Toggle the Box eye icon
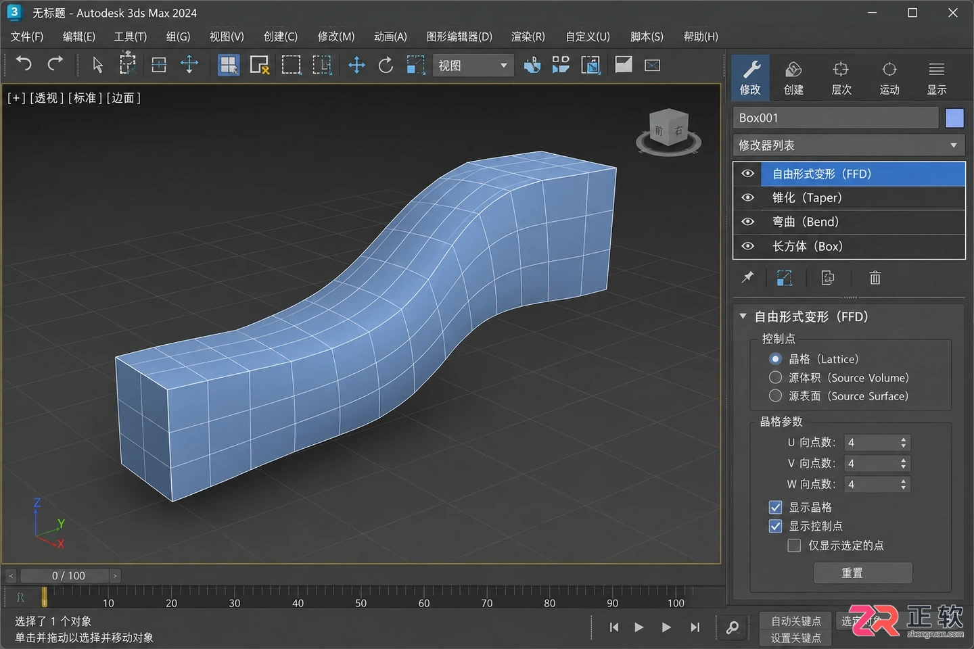974x649 pixels. (747, 246)
